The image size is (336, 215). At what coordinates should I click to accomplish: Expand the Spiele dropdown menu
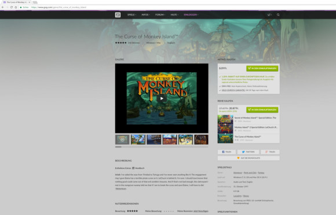point(132,15)
